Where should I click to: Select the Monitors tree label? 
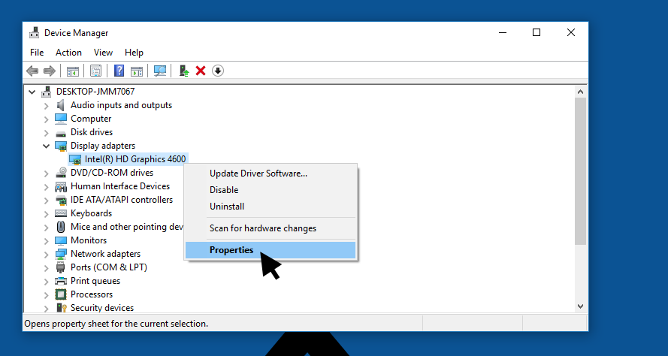coord(89,240)
